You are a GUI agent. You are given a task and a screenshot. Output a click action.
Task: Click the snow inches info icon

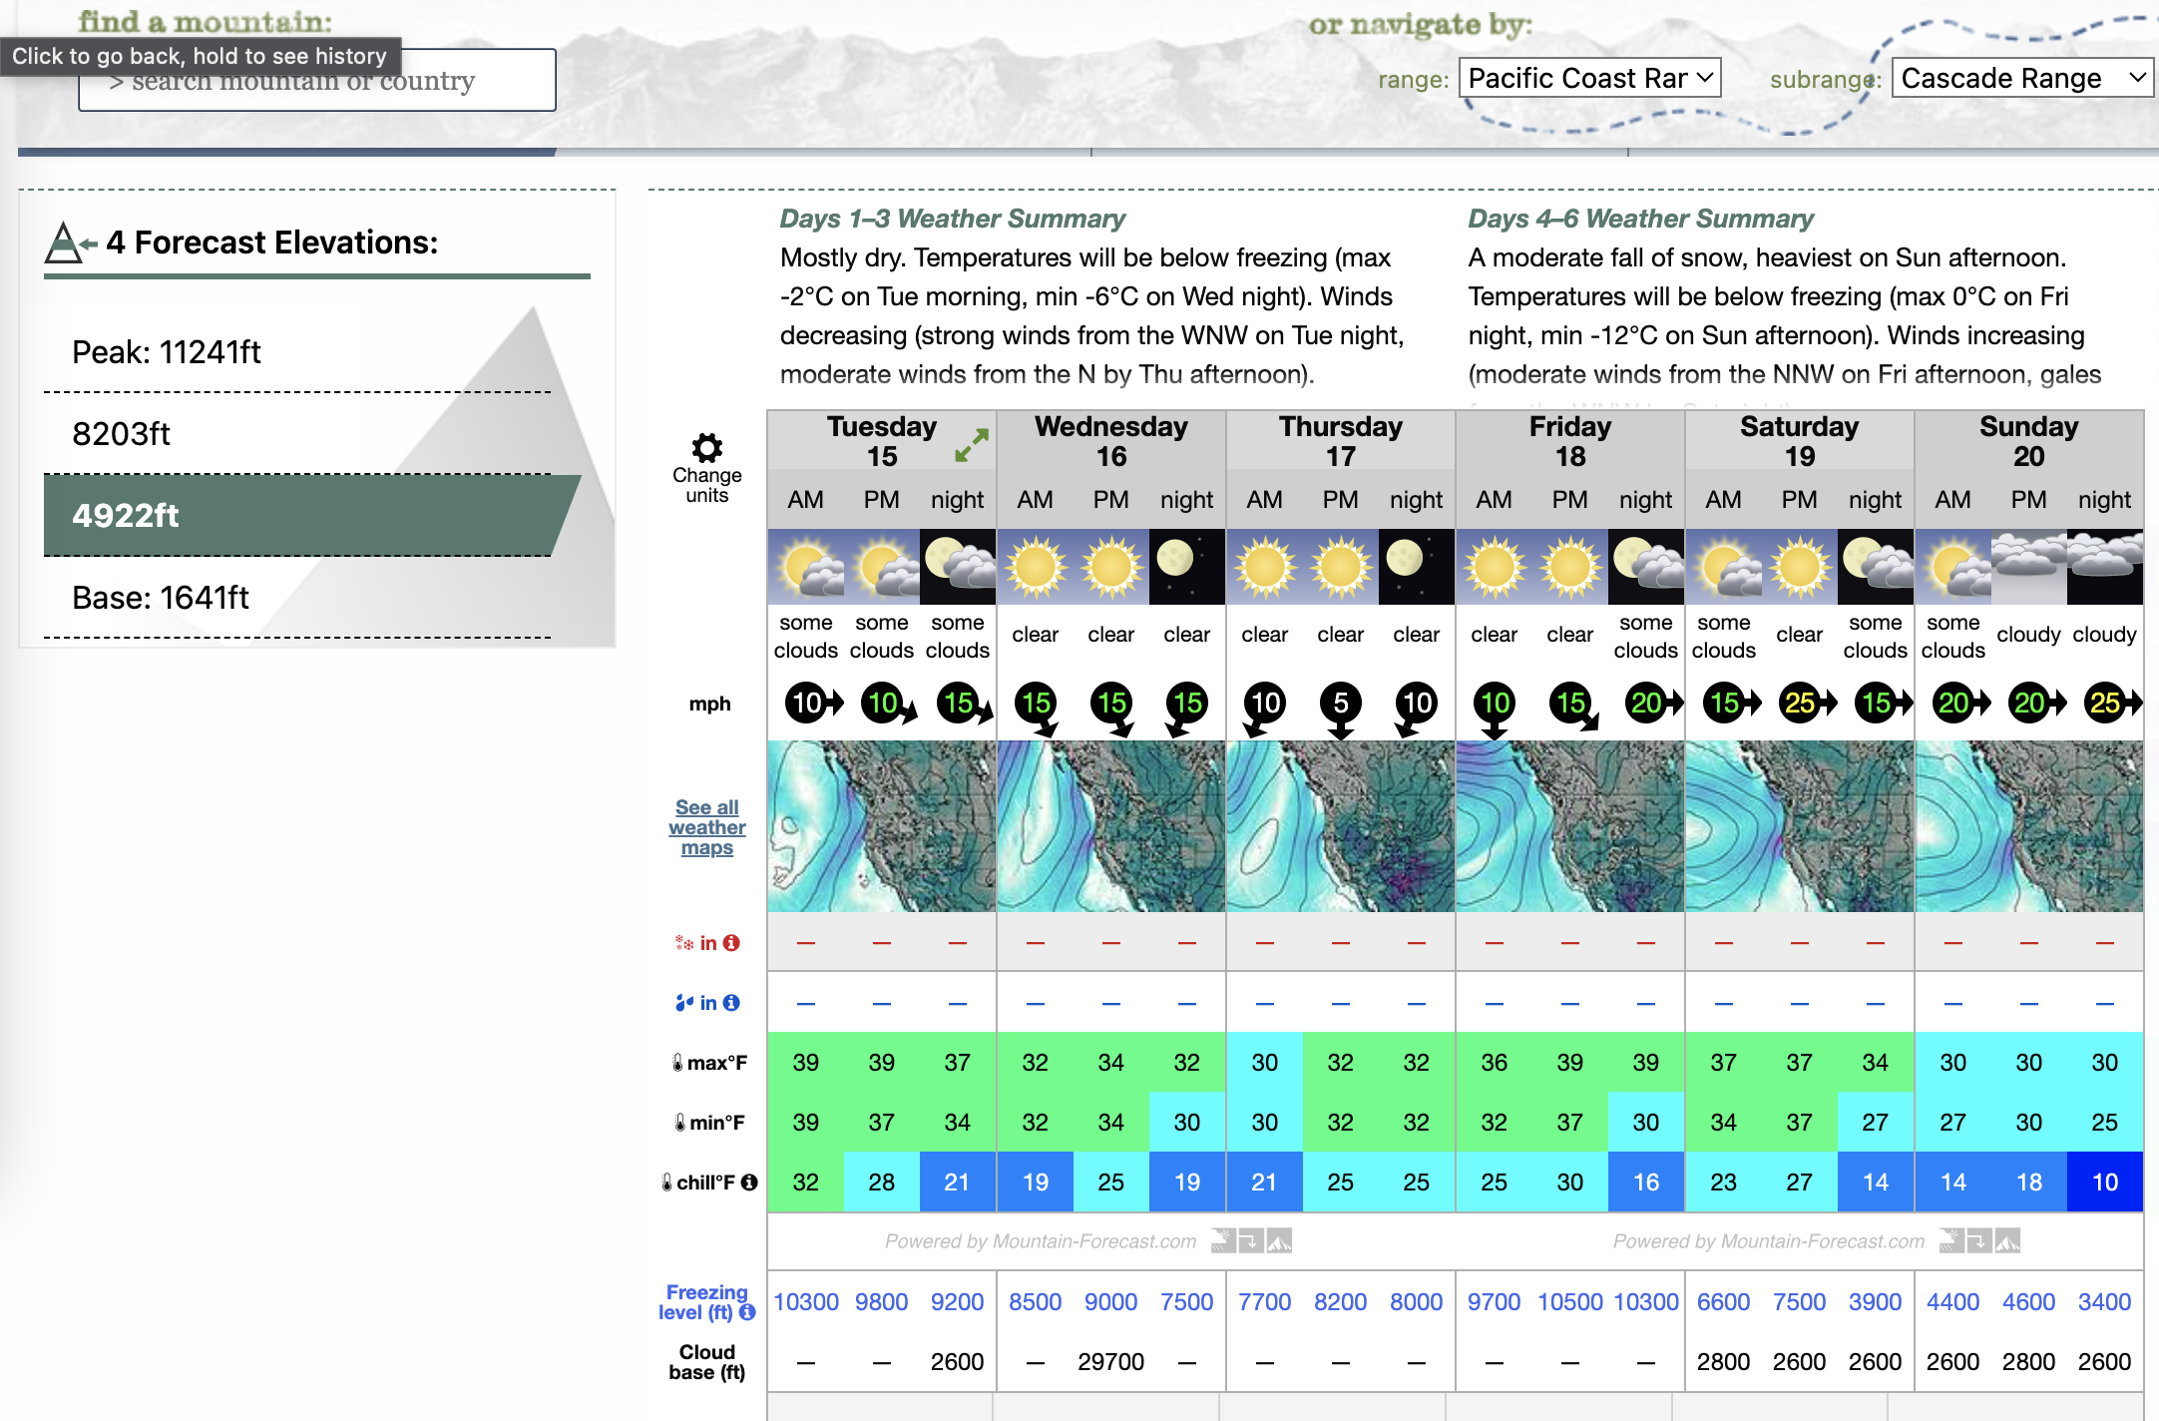point(731,943)
